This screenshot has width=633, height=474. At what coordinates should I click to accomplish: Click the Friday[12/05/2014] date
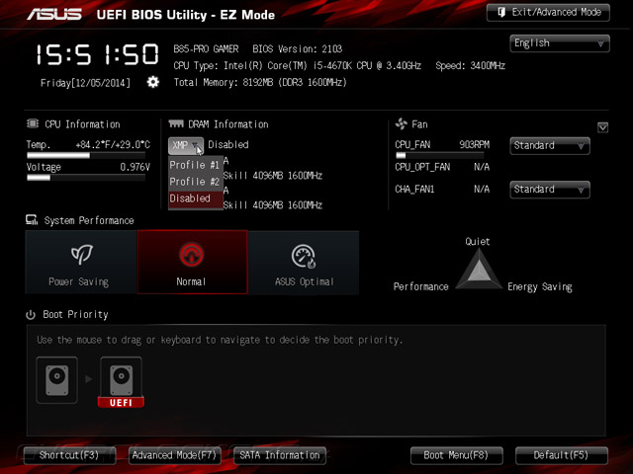85,83
